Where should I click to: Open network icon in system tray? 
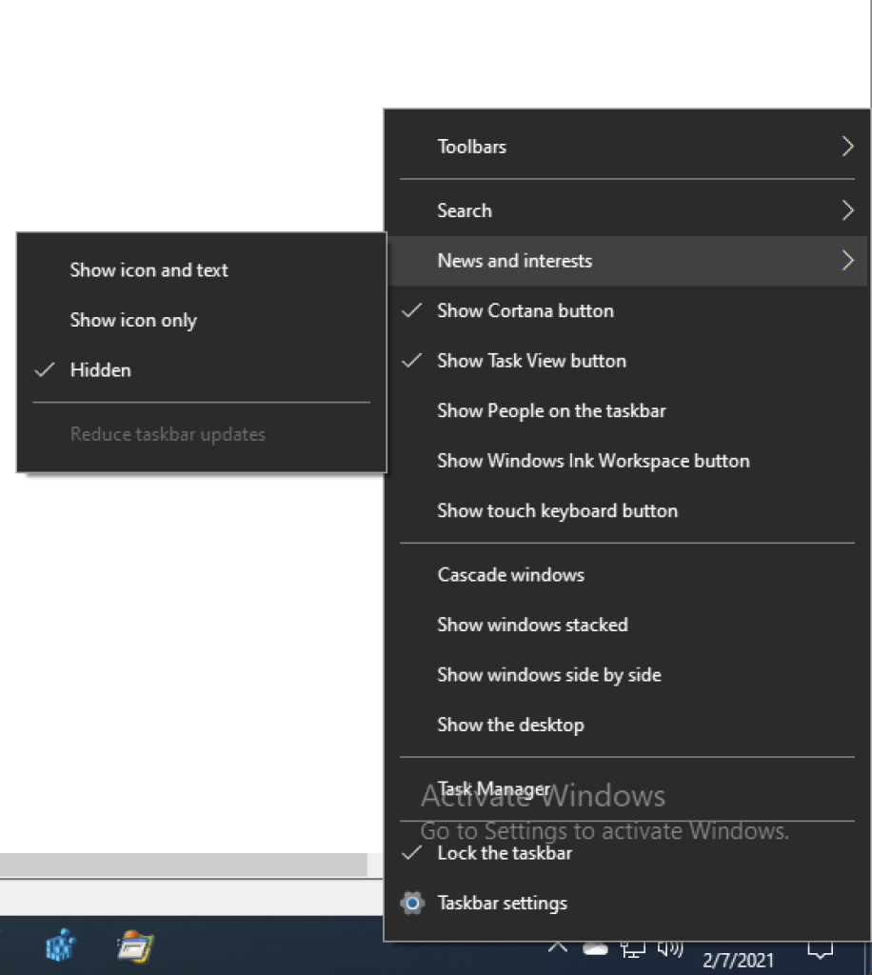pyautogui.click(x=633, y=948)
